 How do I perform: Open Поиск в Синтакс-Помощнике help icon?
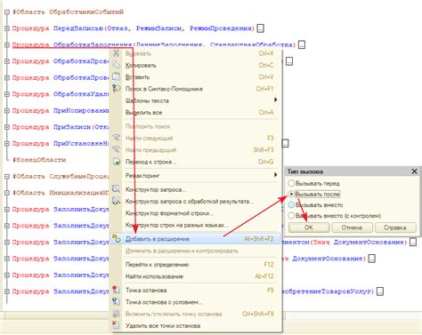tap(117, 89)
